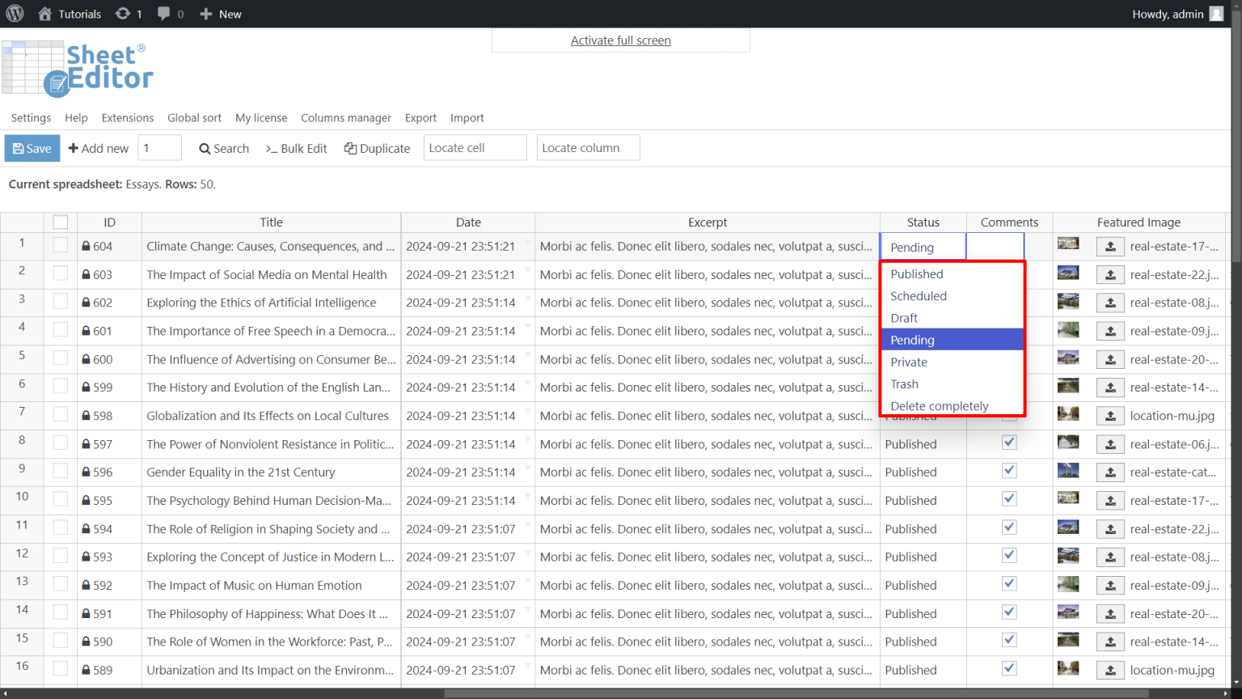Open the comments bubble in admin bar
Image resolution: width=1242 pixels, height=699 pixels.
coord(163,13)
